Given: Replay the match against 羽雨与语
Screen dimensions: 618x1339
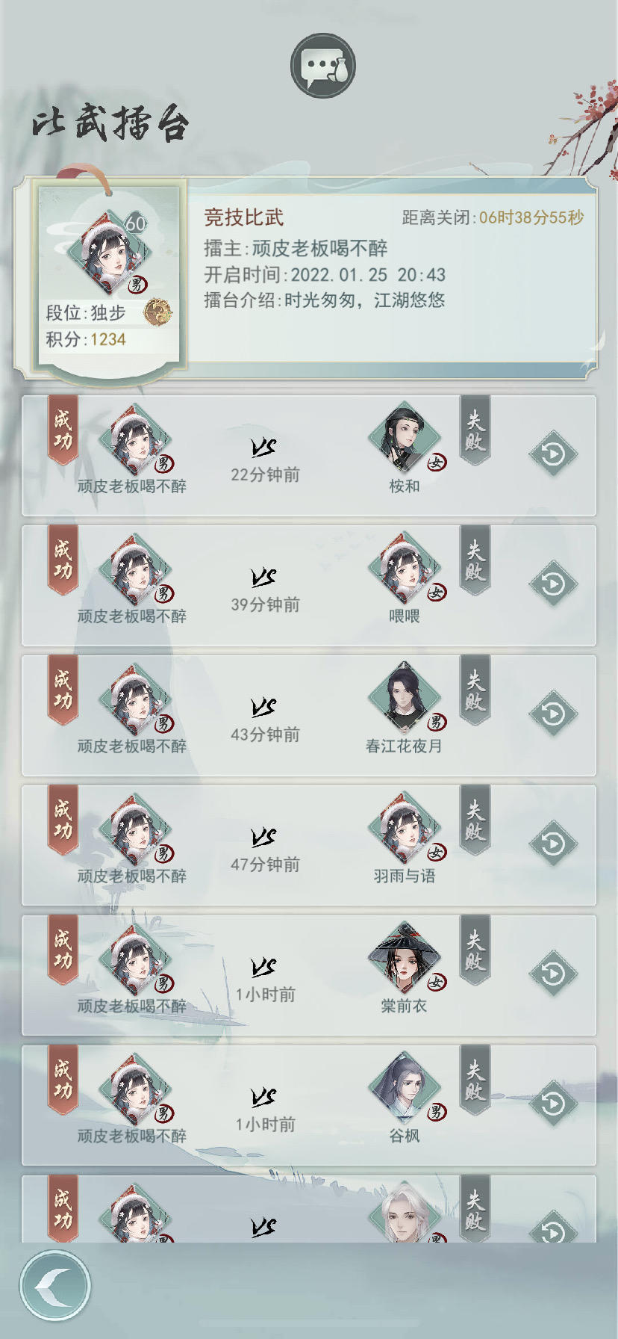Looking at the screenshot, I should 553,844.
